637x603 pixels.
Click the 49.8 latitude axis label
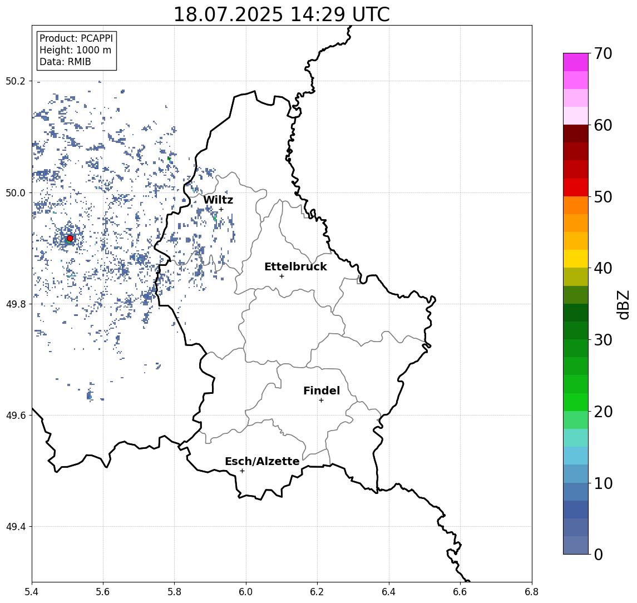pyautogui.click(x=16, y=304)
